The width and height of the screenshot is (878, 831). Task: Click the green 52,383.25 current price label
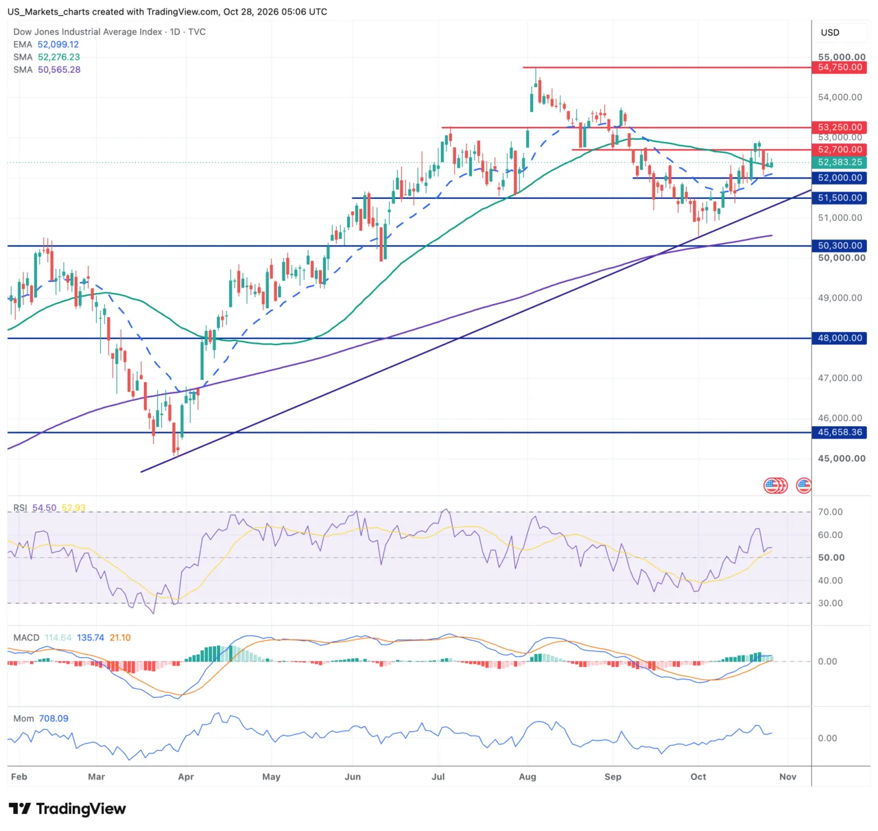tap(840, 163)
